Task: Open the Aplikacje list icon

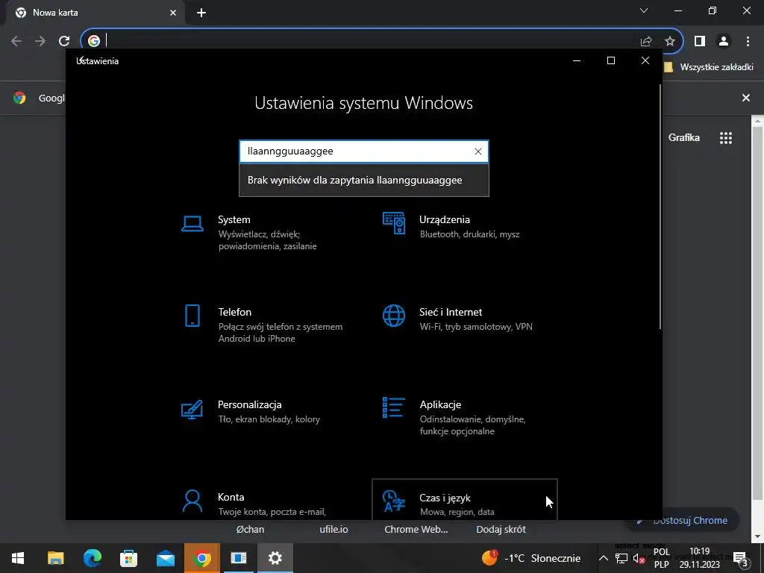Action: pyautogui.click(x=394, y=408)
